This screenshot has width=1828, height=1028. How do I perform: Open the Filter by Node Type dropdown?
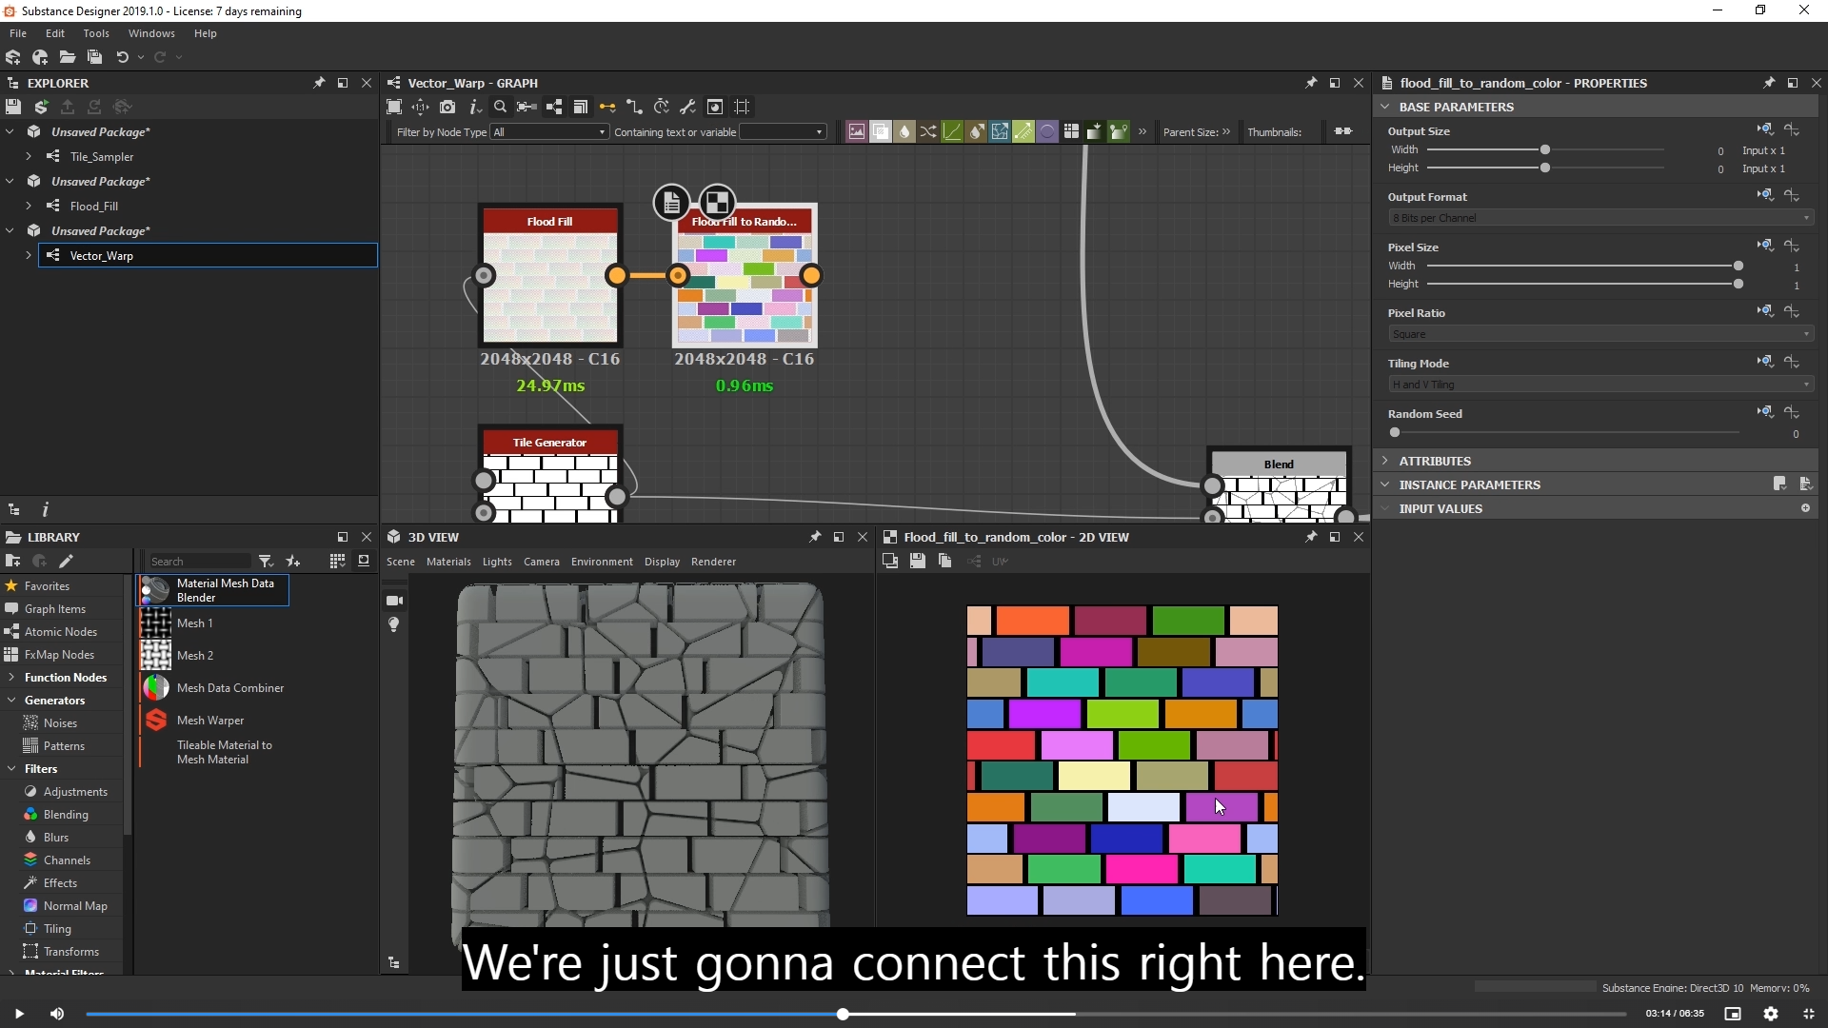point(548,132)
